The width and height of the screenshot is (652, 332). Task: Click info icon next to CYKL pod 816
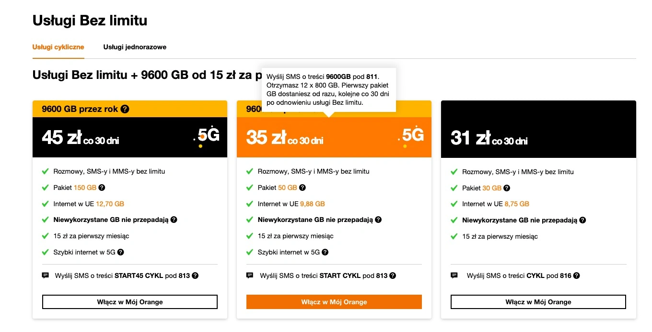(576, 276)
